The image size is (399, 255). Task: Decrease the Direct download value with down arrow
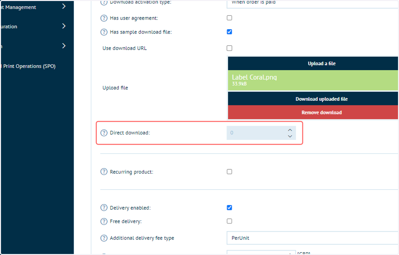pyautogui.click(x=290, y=136)
